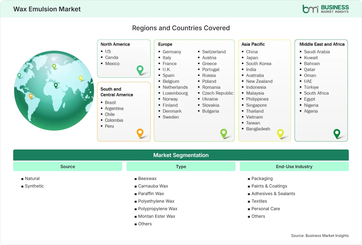Click the dark green pin on globe over Middle East
The width and height of the screenshot is (362, 245).
56,86
